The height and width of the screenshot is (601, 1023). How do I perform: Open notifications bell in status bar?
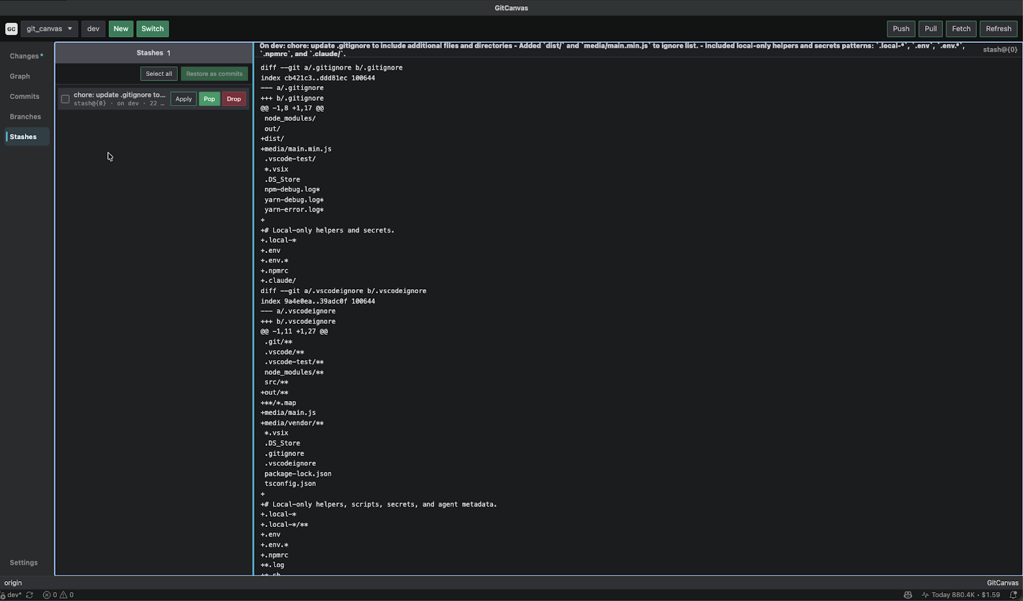[1013, 595]
